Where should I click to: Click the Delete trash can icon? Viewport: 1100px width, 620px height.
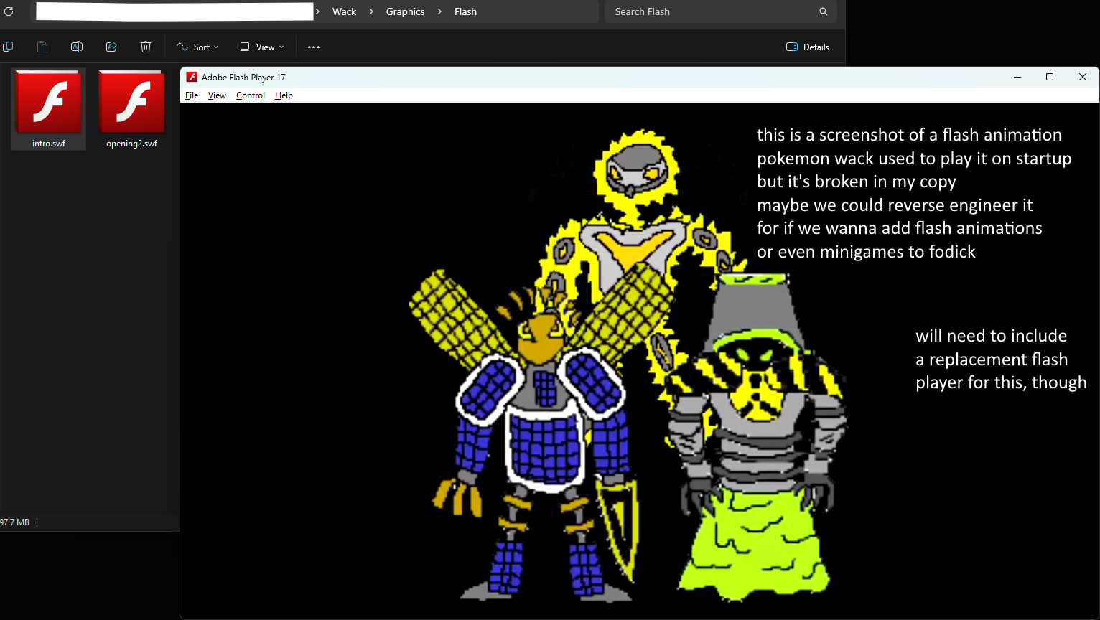pos(146,47)
